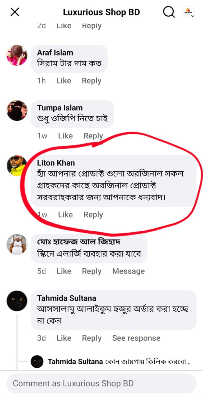203x397 pixels.
Task: Open the Luxurious Shop profile switcher
Action: pyautogui.click(x=188, y=12)
